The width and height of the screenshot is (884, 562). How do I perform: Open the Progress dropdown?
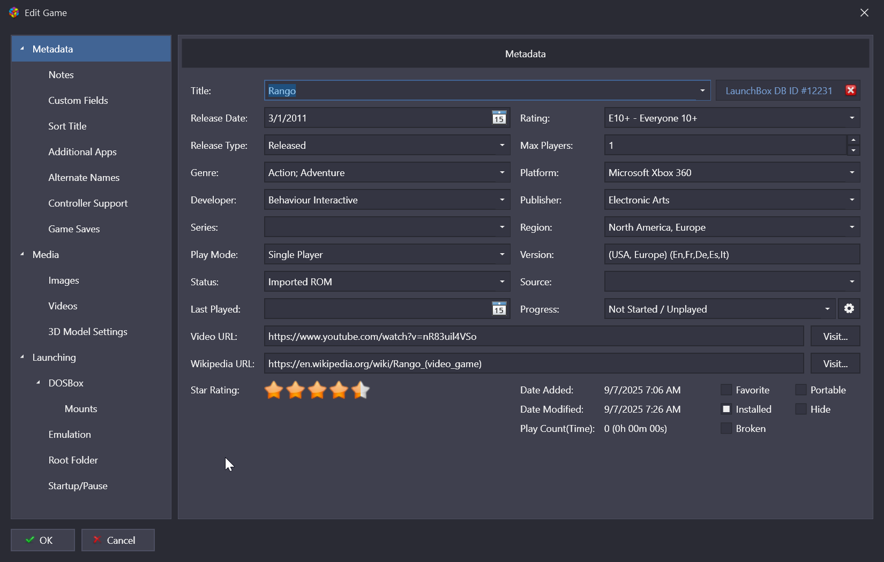827,309
